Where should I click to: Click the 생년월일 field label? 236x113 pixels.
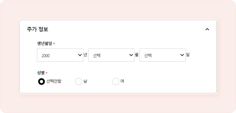(45, 44)
